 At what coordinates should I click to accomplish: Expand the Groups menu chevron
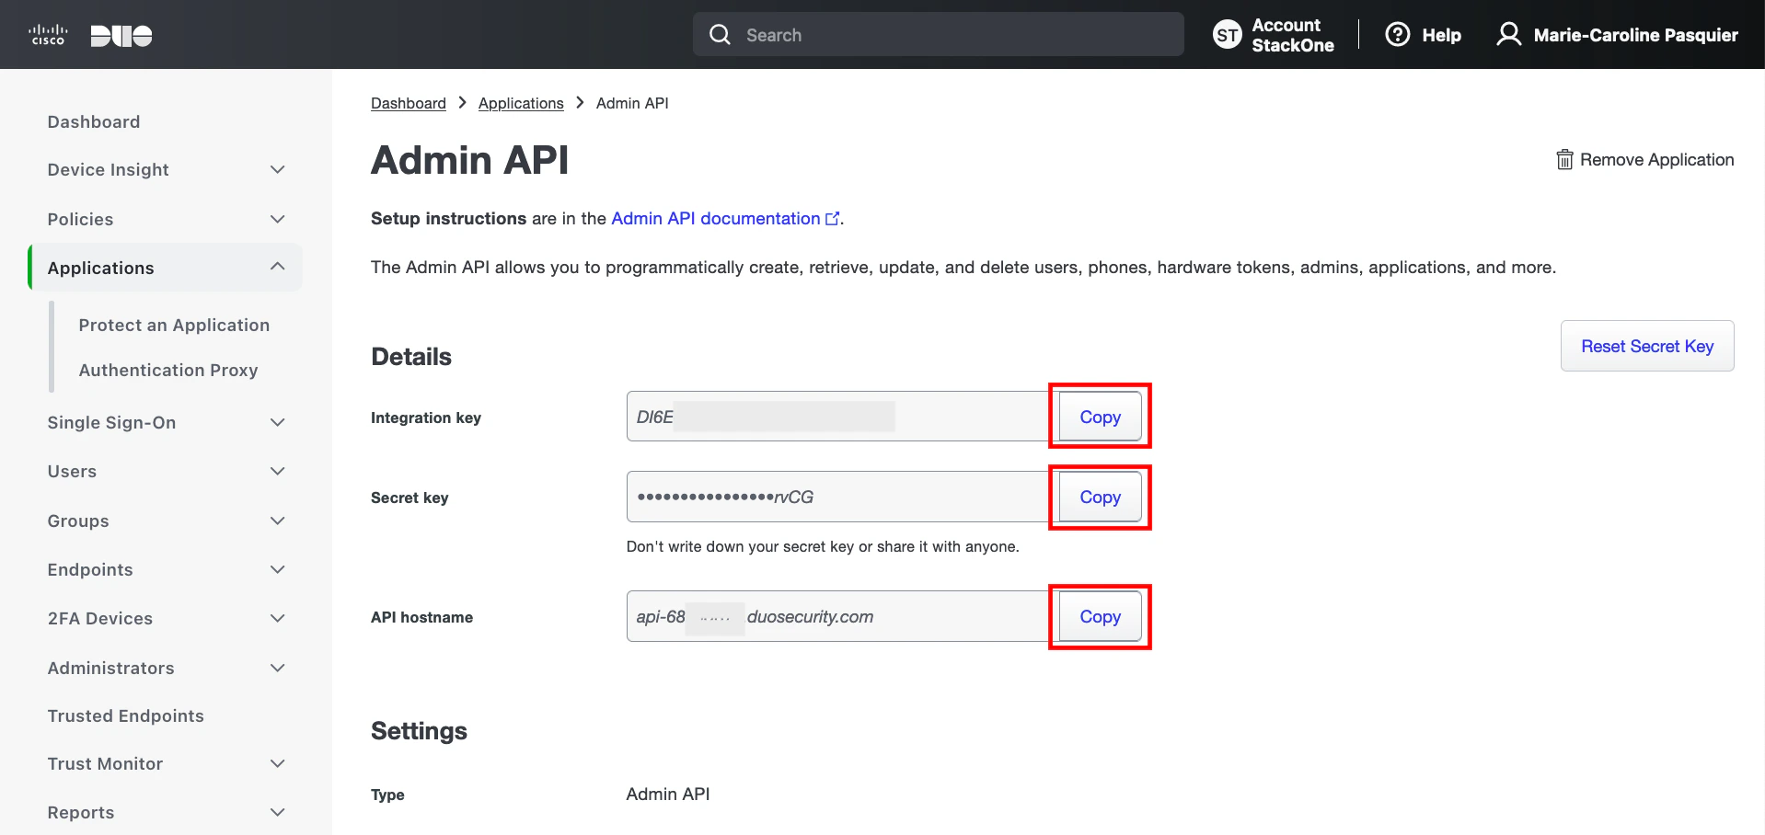278,520
